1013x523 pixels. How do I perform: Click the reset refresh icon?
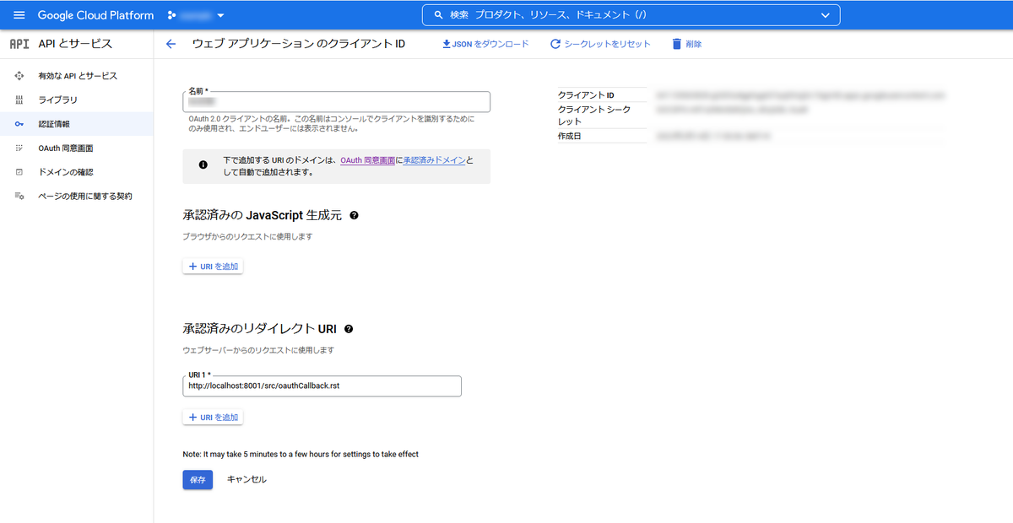[555, 44]
